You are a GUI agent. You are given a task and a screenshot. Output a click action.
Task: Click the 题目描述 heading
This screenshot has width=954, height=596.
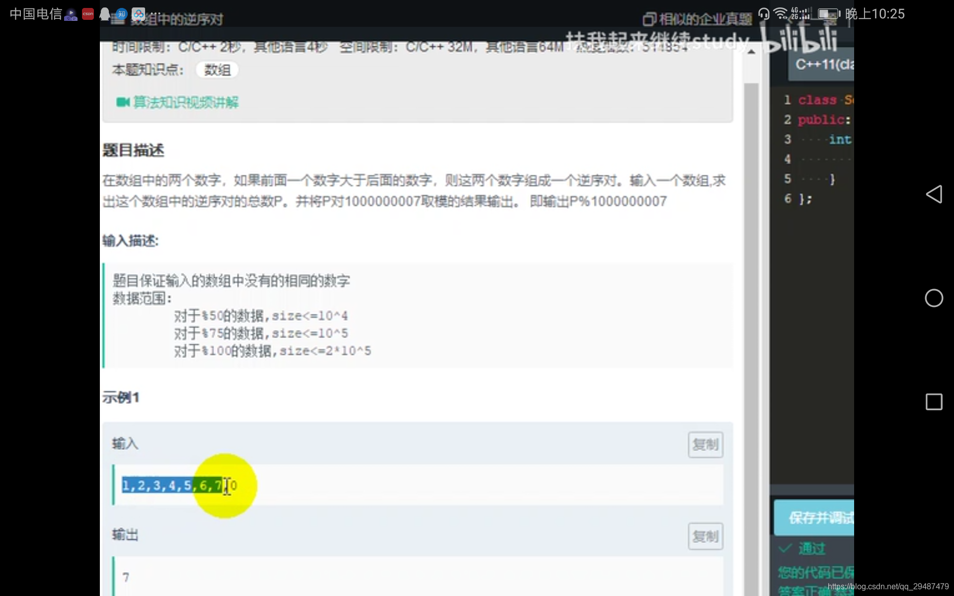[x=133, y=150]
